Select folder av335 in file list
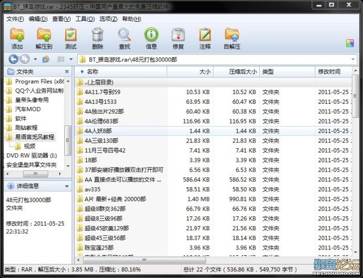The image size is (363, 278). (213, 189)
